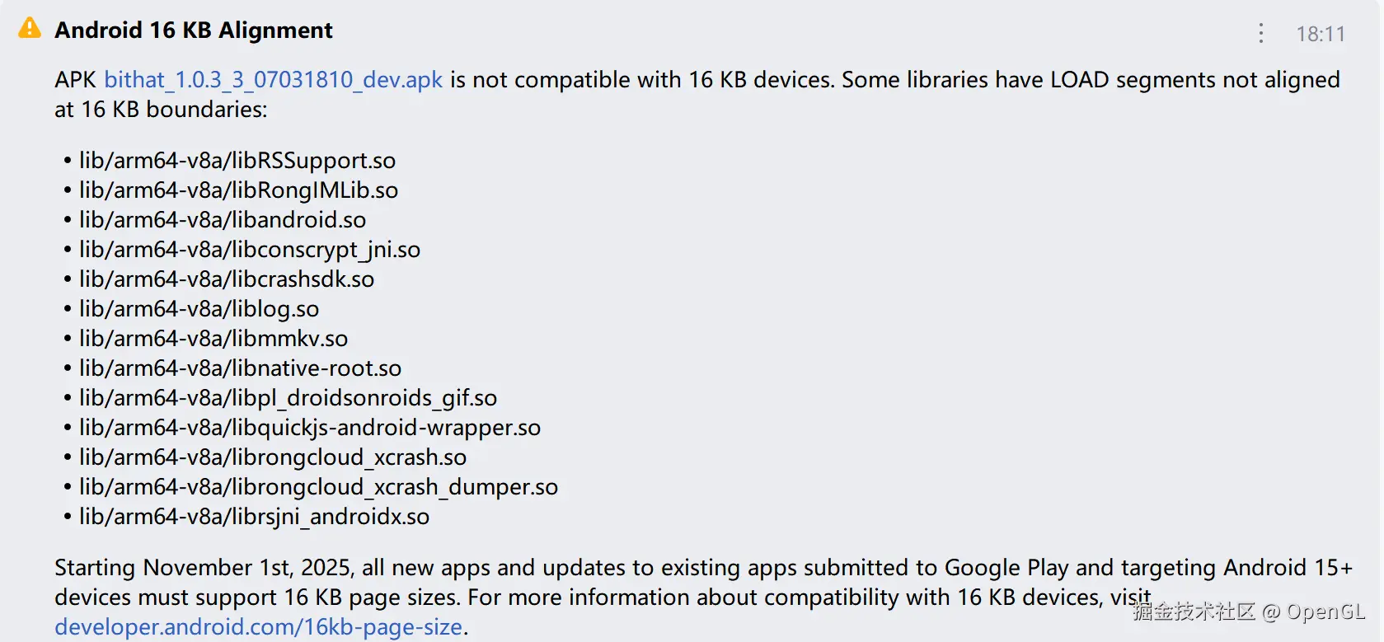Click the libconscrypt_jni.so library entry
Image resolution: width=1384 pixels, height=642 pixels.
coord(249,250)
